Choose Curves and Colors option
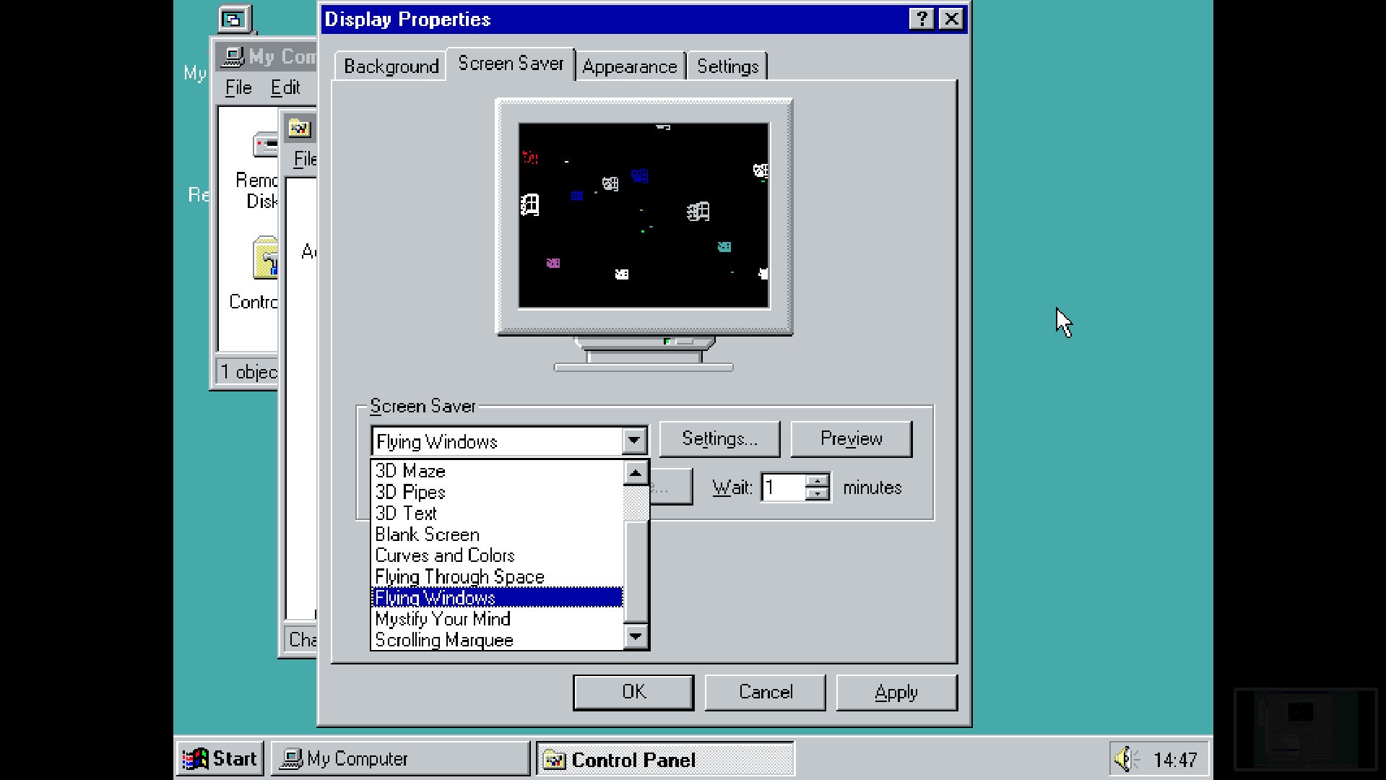Viewport: 1386px width, 780px height. pos(497,555)
